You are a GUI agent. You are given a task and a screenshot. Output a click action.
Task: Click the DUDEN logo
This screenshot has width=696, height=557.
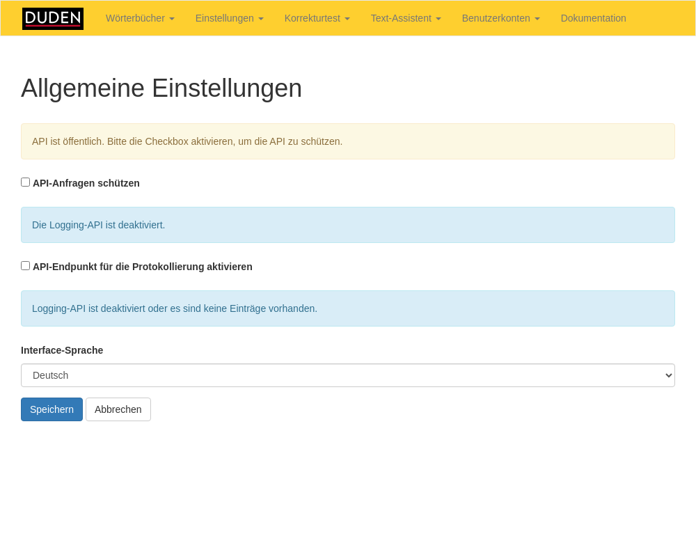tap(53, 19)
